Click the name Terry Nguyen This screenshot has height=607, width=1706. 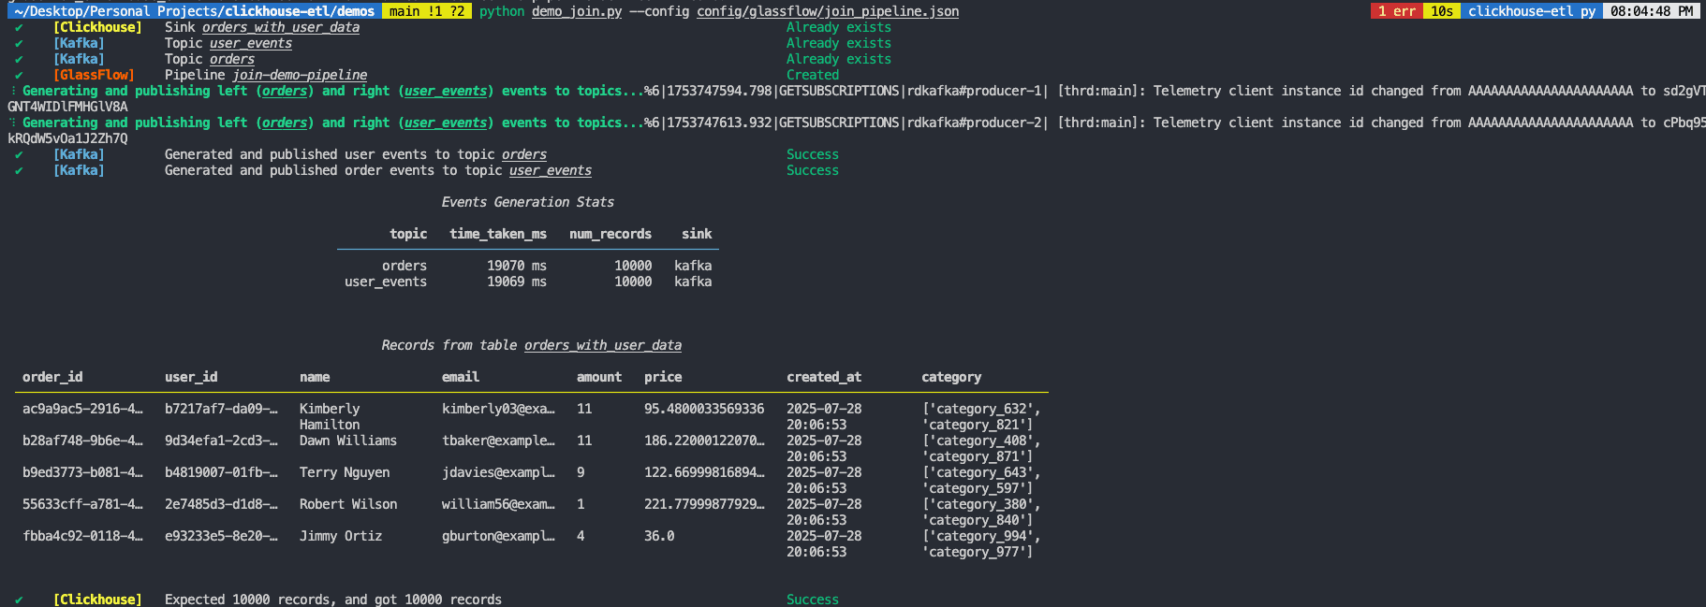[345, 472]
